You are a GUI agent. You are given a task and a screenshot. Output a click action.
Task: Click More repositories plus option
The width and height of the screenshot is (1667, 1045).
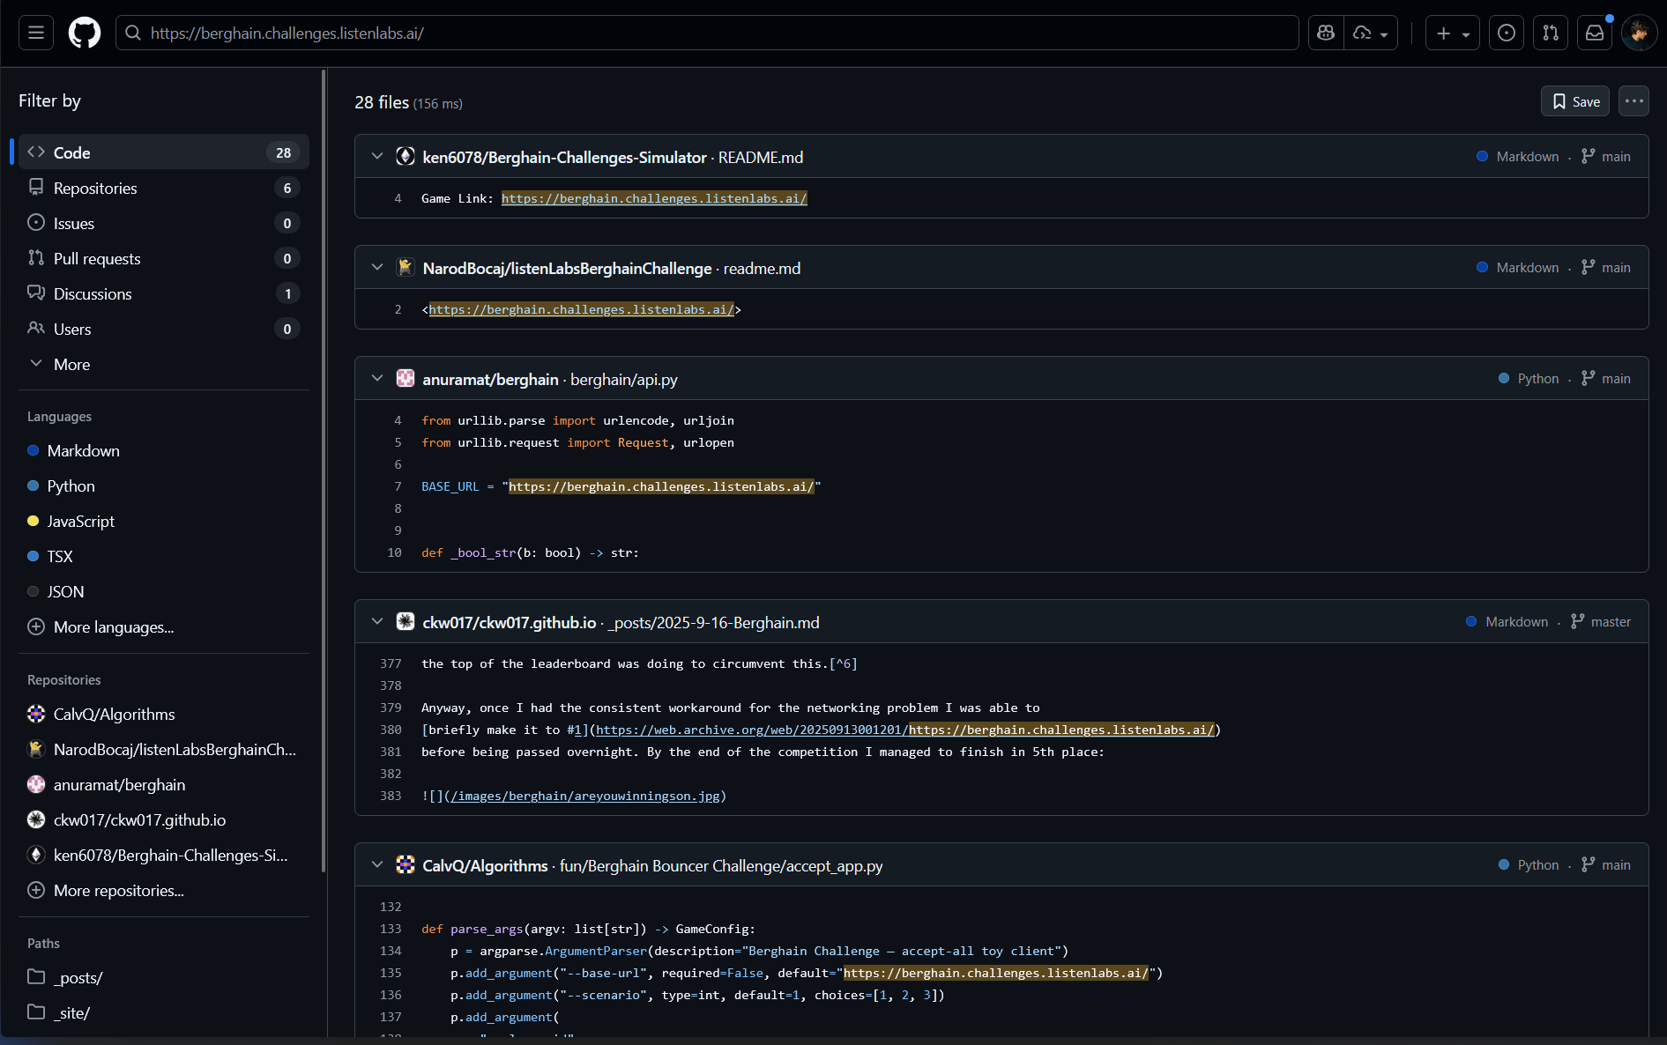click(164, 890)
